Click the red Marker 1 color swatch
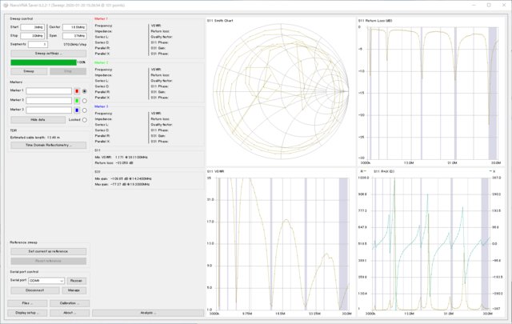This screenshot has height=324, width=512. [77, 91]
